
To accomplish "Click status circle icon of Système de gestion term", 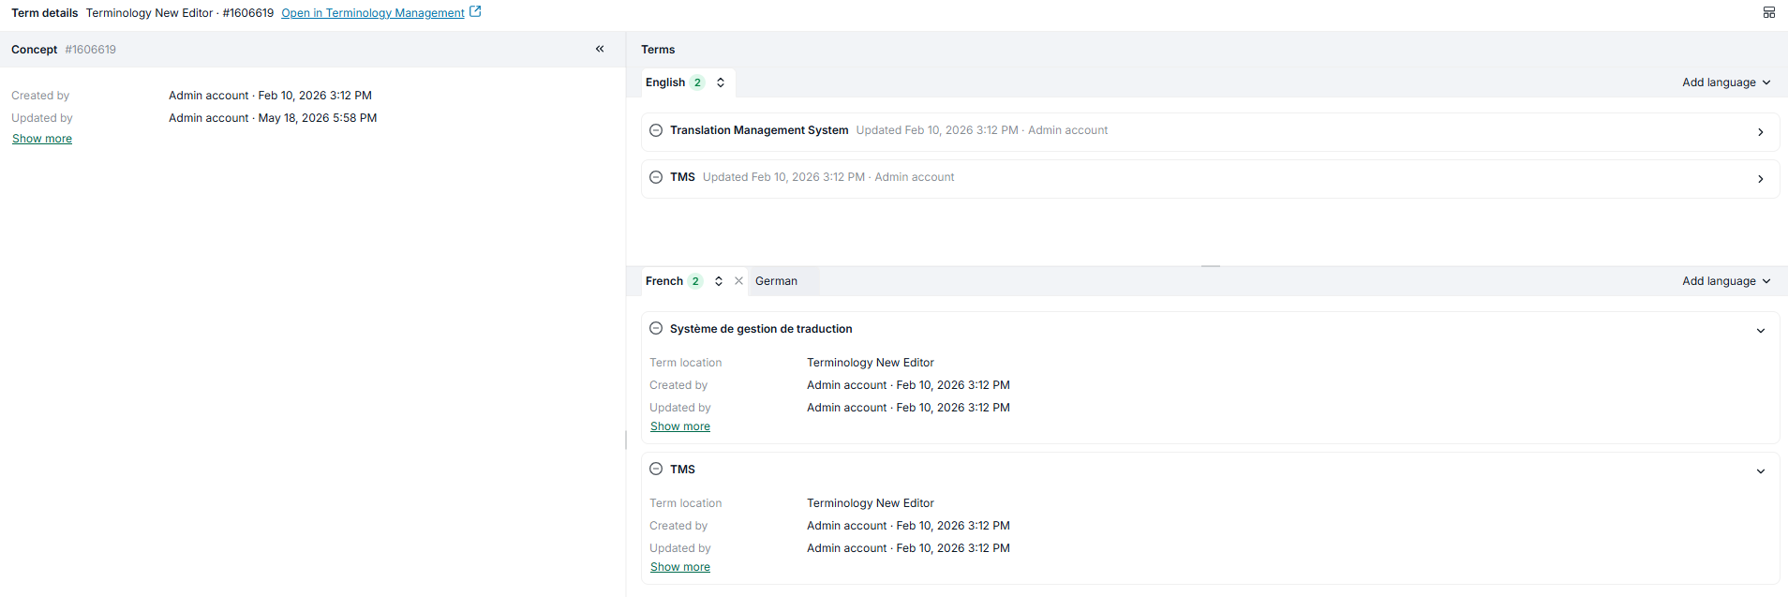I will [656, 329].
